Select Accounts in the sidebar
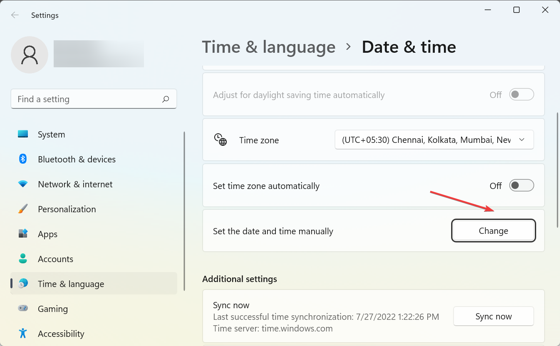The width and height of the screenshot is (560, 346). point(94,259)
